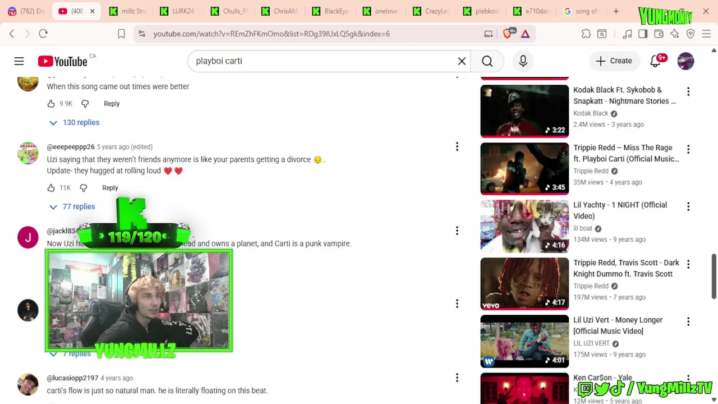The height and width of the screenshot is (404, 718).
Task: Open LIL UZI VERT channel link
Action: (x=591, y=343)
